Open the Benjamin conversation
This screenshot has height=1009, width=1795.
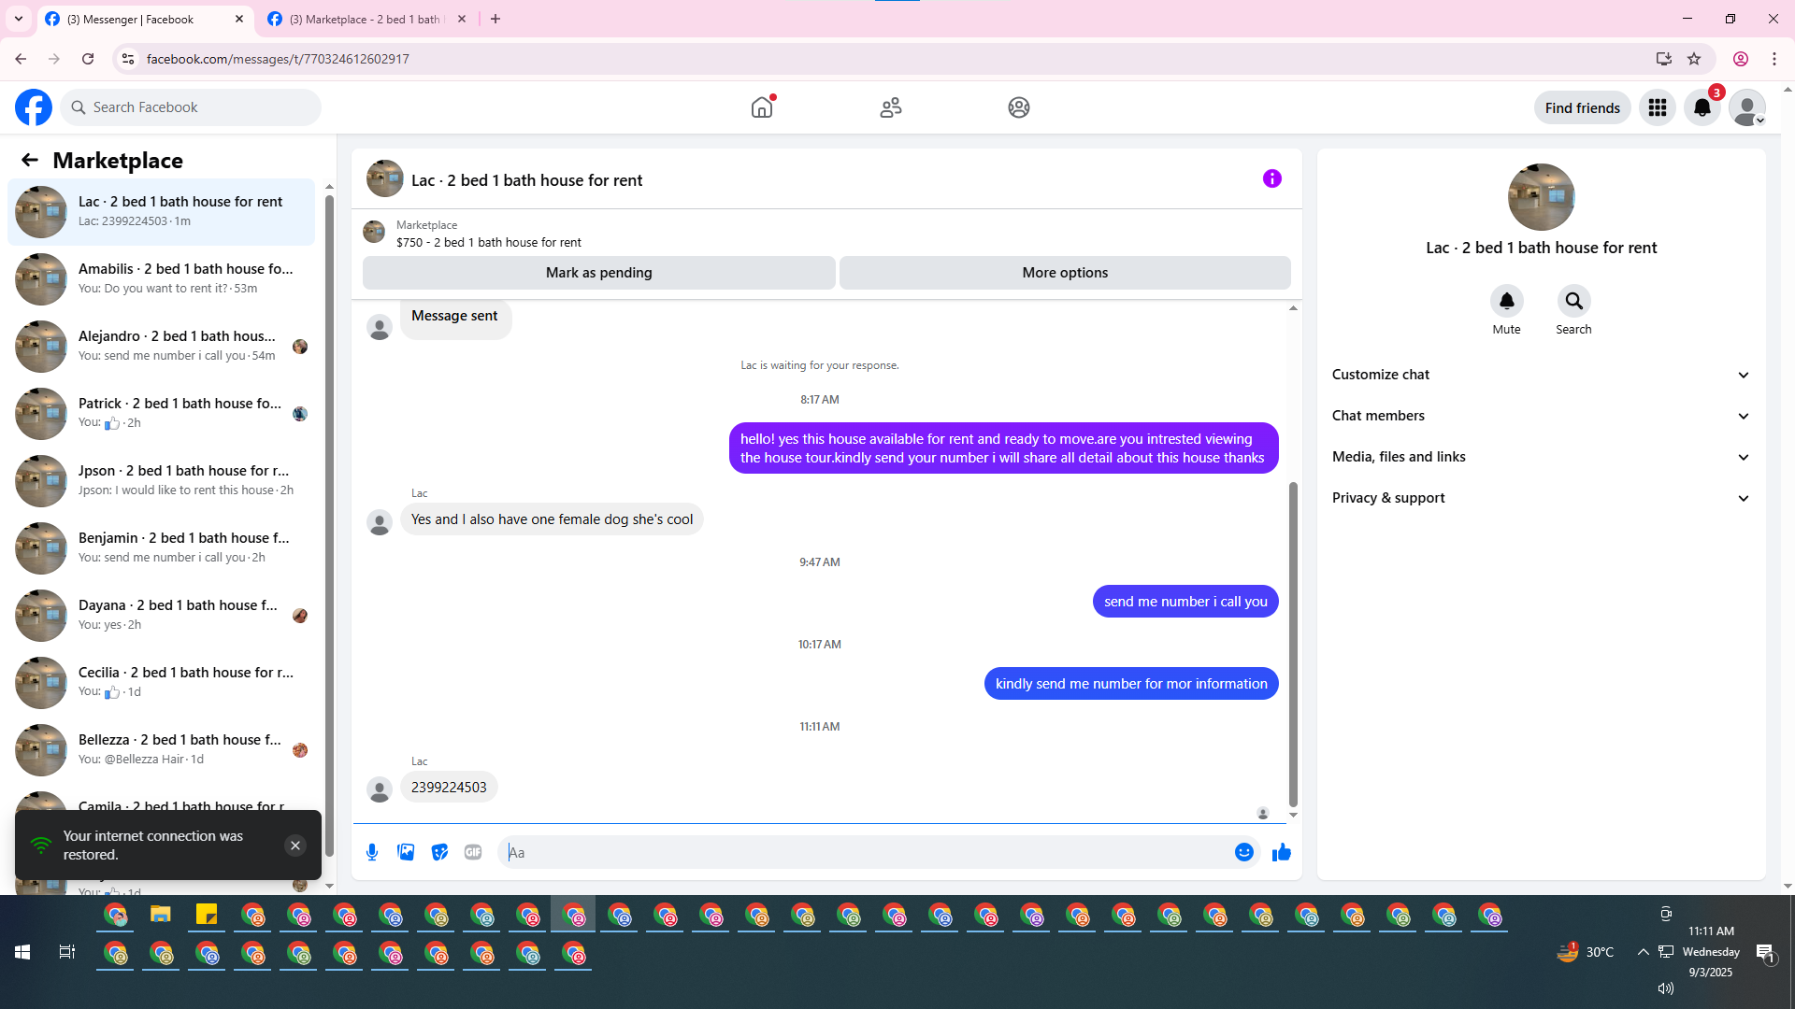pyautogui.click(x=161, y=548)
